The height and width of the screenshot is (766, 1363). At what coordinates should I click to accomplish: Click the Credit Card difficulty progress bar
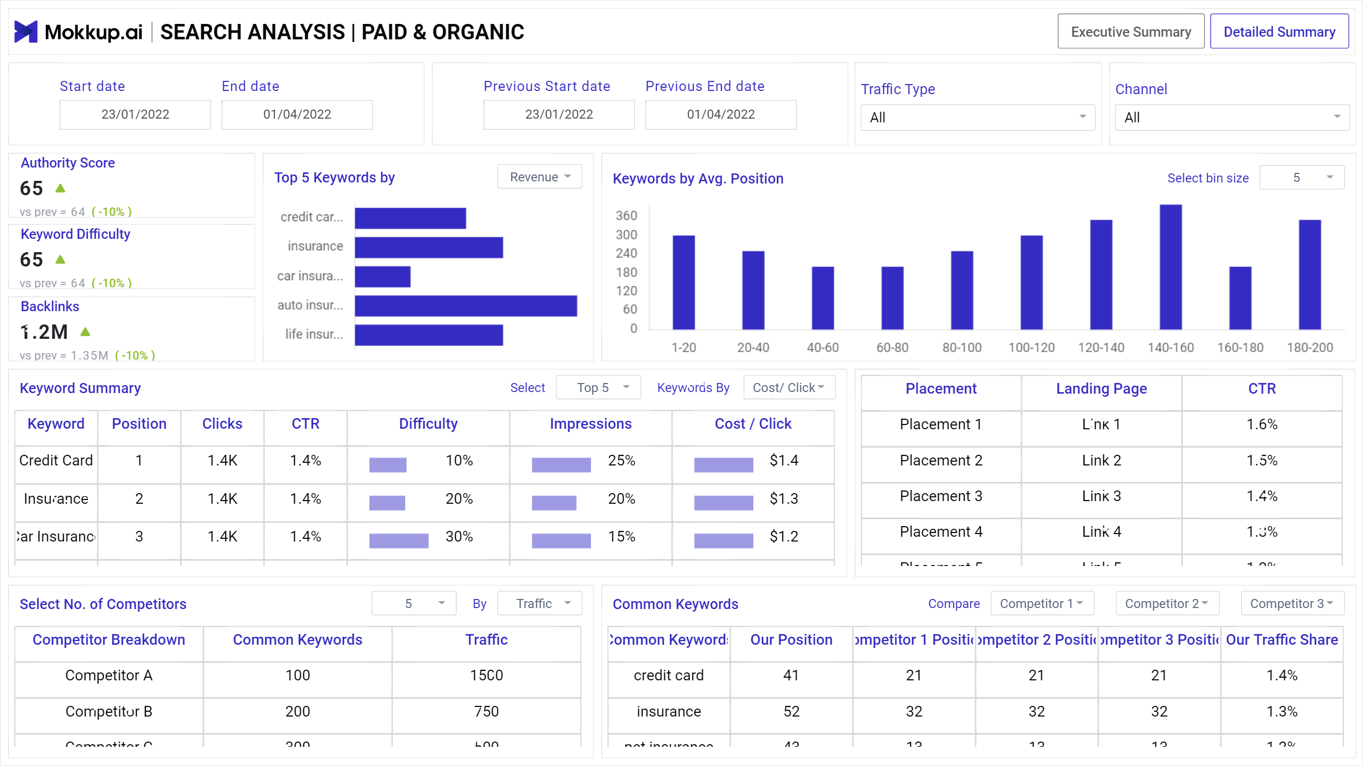coord(388,464)
